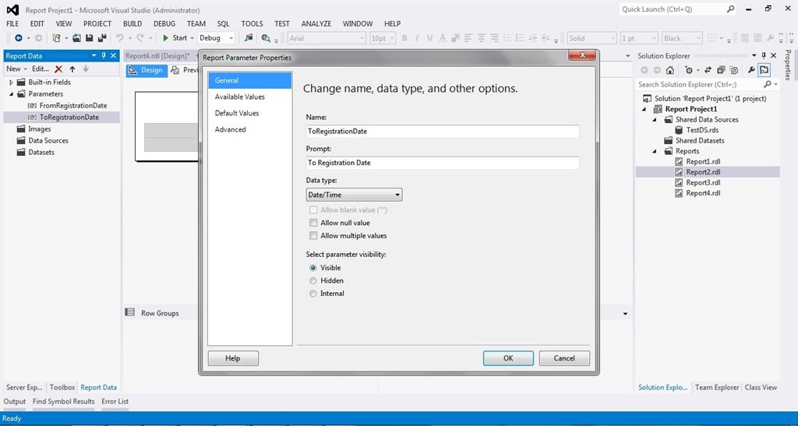Open the BUILD menu

click(132, 24)
